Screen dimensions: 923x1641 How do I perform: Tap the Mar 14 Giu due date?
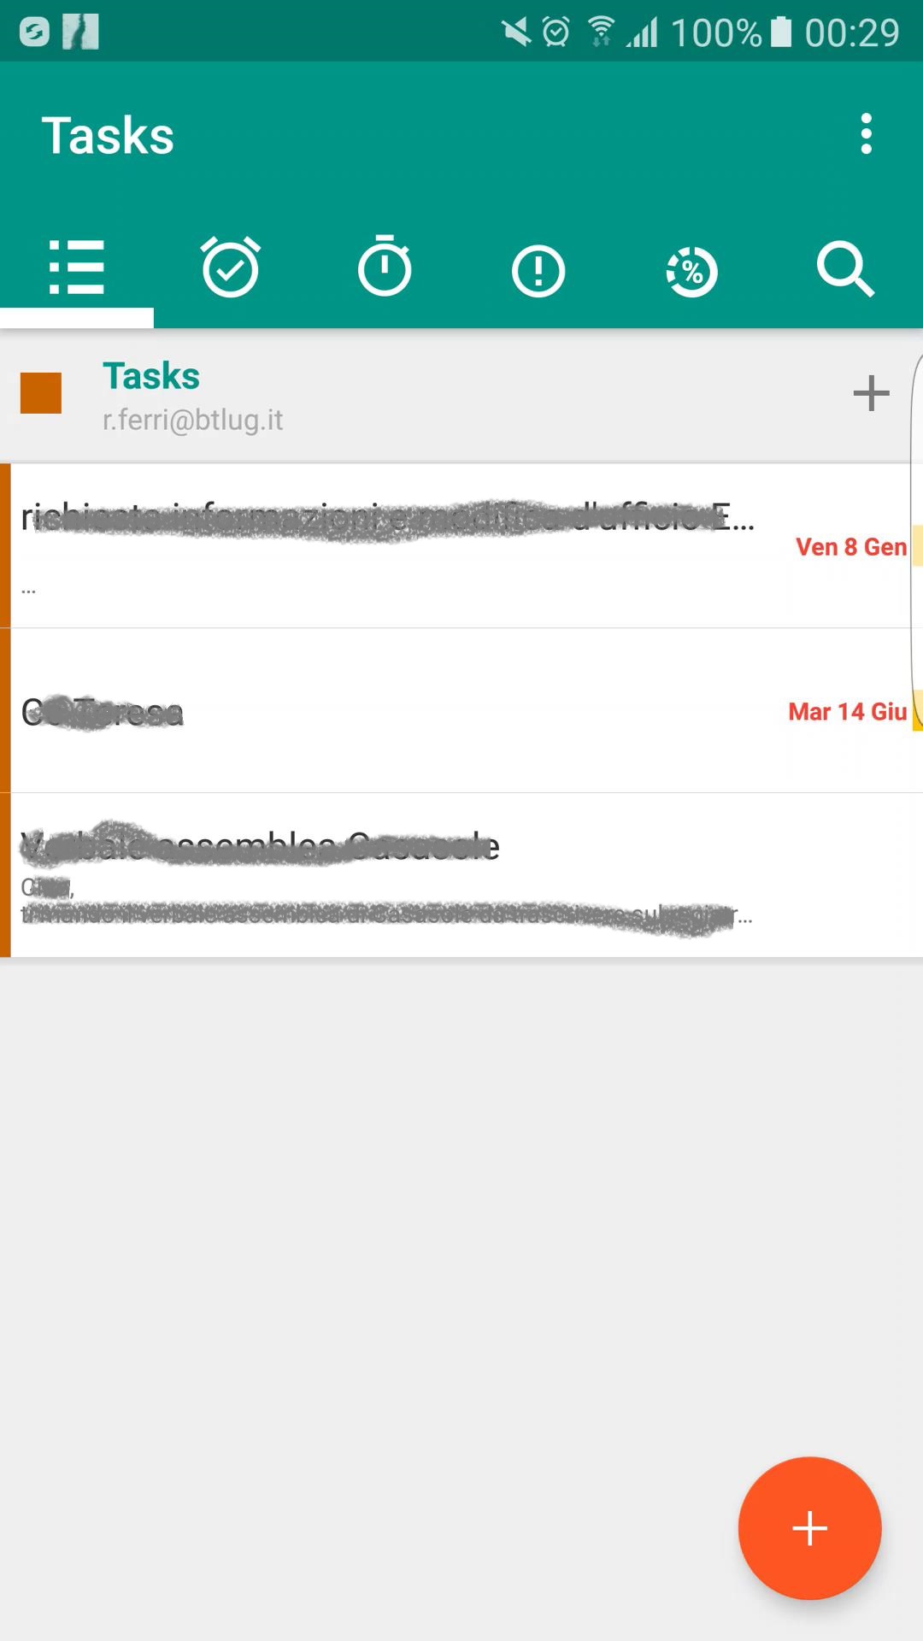(847, 712)
